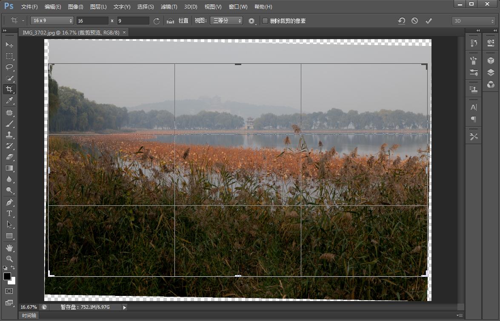This screenshot has height=321, width=500.
Task: Click the 拉直 straighten button
Action: 183,21
